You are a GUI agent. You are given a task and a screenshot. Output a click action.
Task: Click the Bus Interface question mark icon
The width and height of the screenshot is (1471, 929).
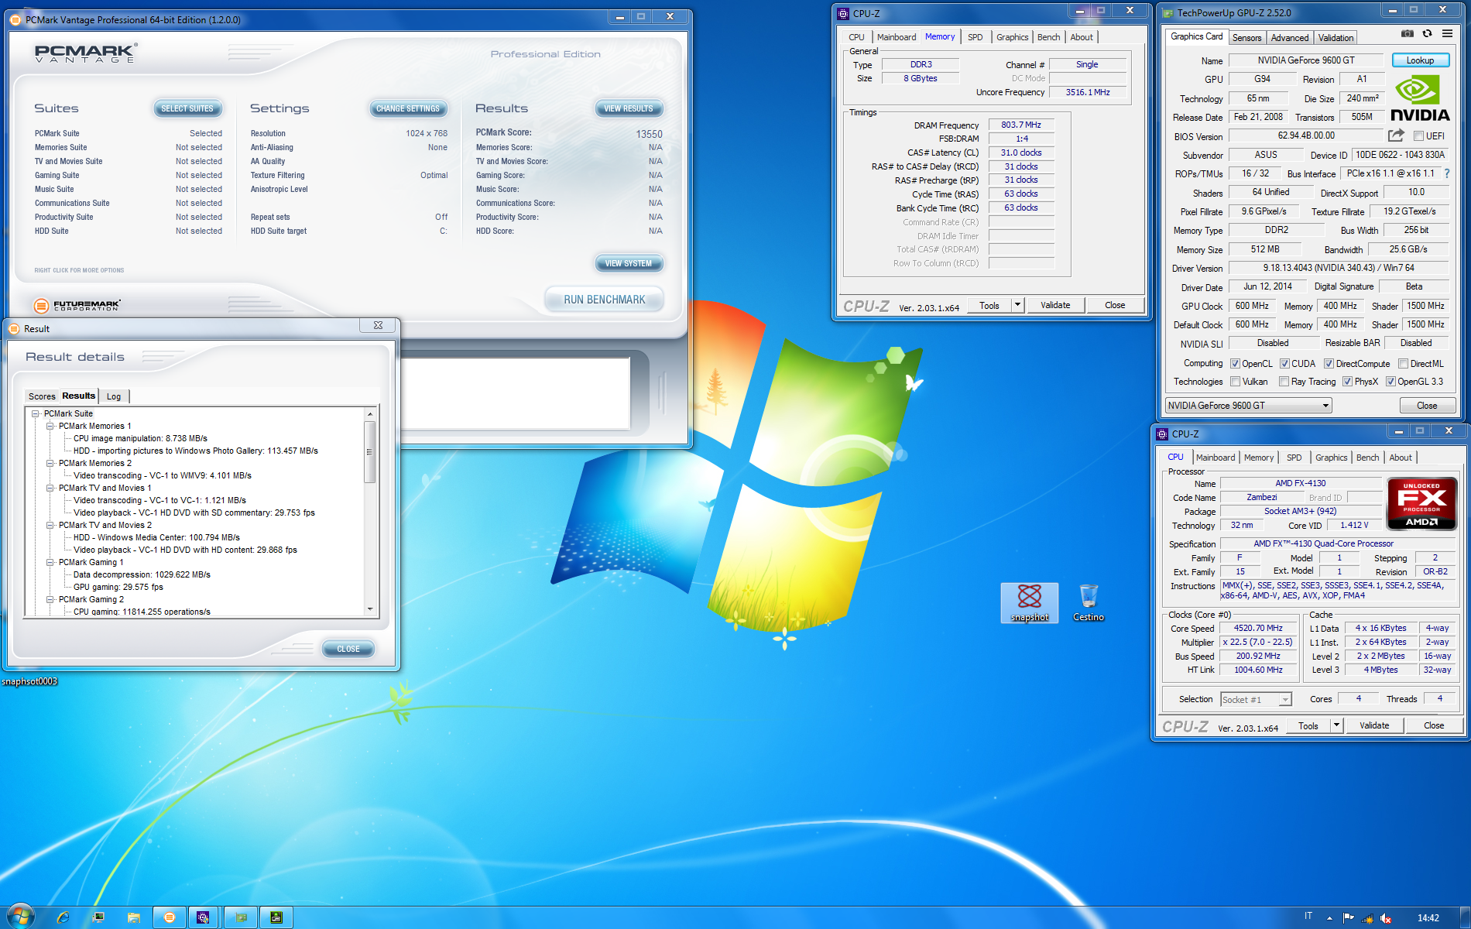1446,173
